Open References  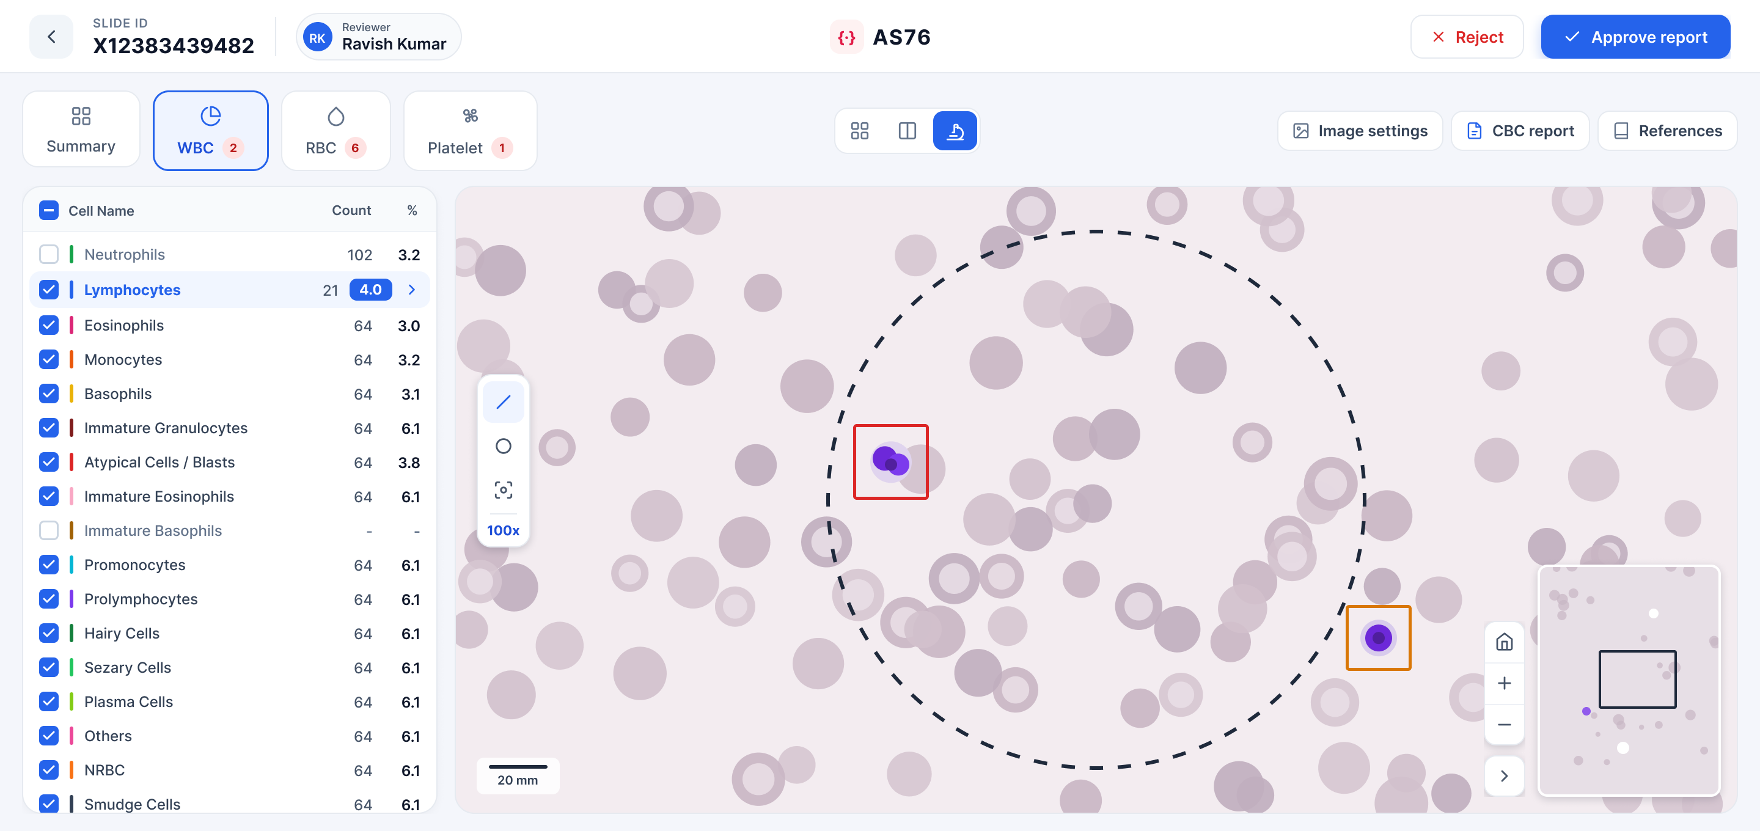click(x=1667, y=131)
